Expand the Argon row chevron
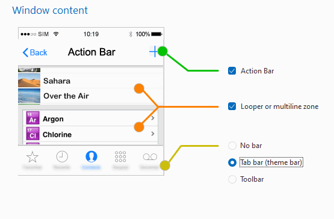Screen dimensions: 334x219 pyautogui.click(x=153, y=118)
